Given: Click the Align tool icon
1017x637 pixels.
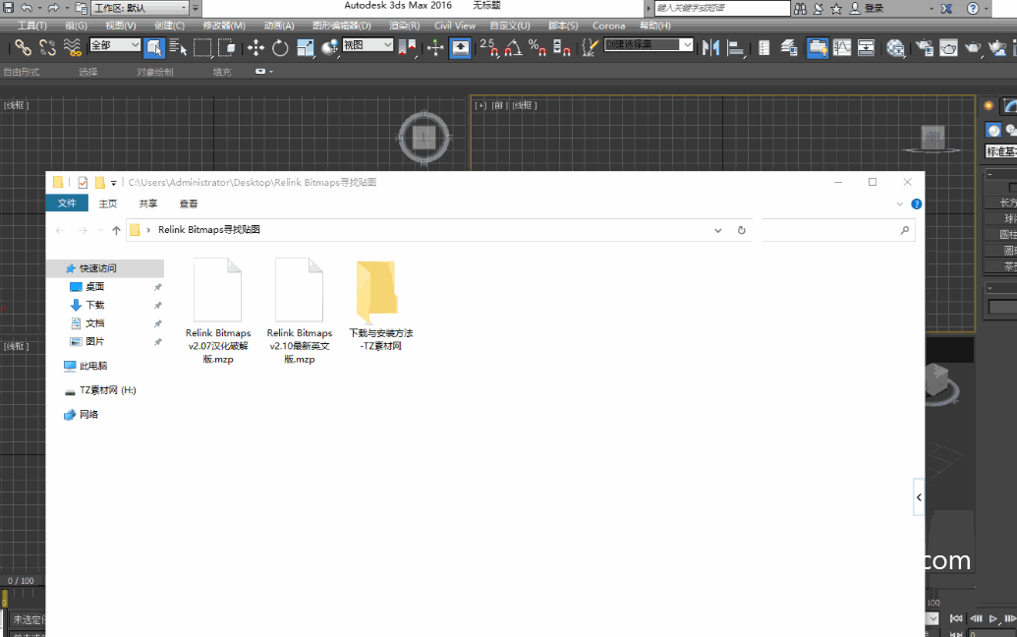Looking at the screenshot, I should pos(735,47).
